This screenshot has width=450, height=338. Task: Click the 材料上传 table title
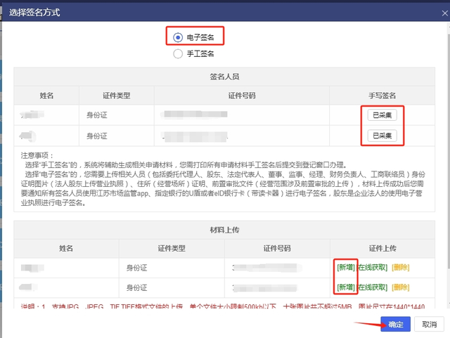click(224, 229)
